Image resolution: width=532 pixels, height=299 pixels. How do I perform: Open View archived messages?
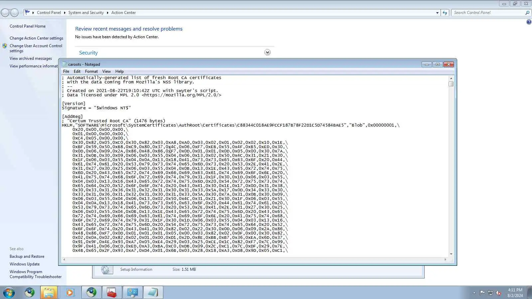pos(31,58)
